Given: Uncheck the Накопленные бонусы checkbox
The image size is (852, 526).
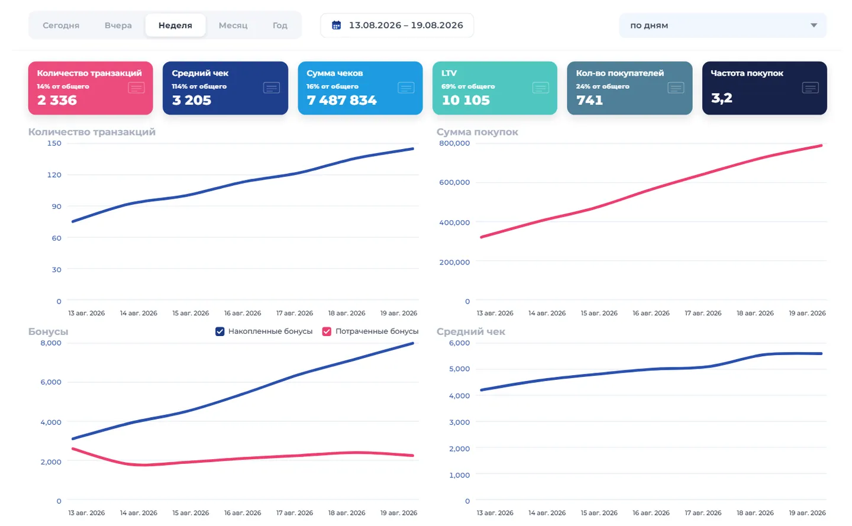Looking at the screenshot, I should pyautogui.click(x=220, y=331).
